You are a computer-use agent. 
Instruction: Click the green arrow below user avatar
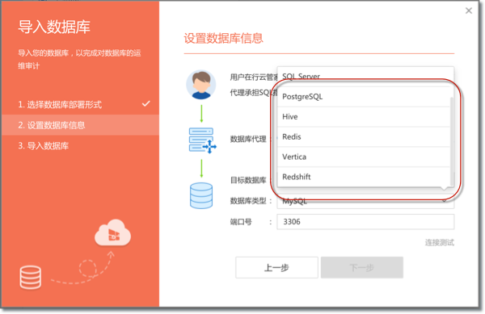pyautogui.click(x=201, y=114)
